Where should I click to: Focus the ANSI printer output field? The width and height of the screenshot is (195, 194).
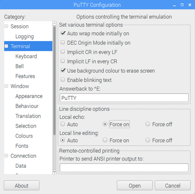click(x=124, y=168)
